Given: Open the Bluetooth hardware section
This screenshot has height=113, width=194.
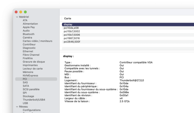Looking at the screenshot, I should point(28,34).
